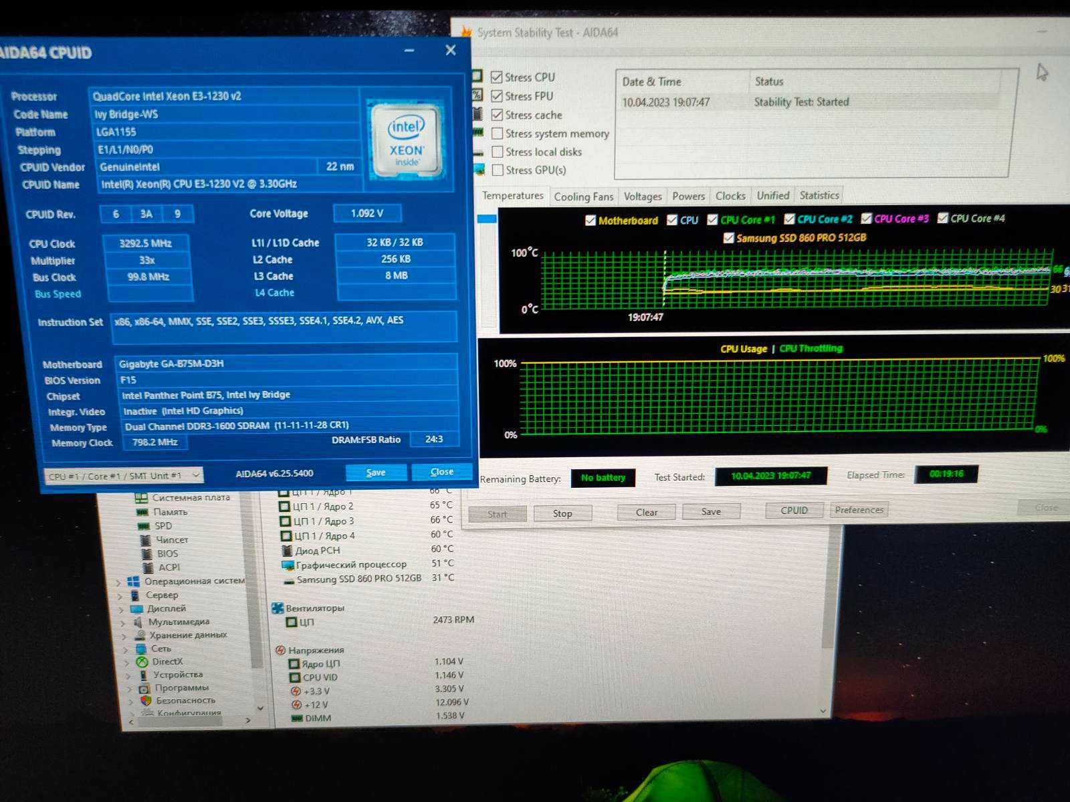The image size is (1070, 802).
Task: Click the Память memory icon in tree
Action: tap(142, 512)
